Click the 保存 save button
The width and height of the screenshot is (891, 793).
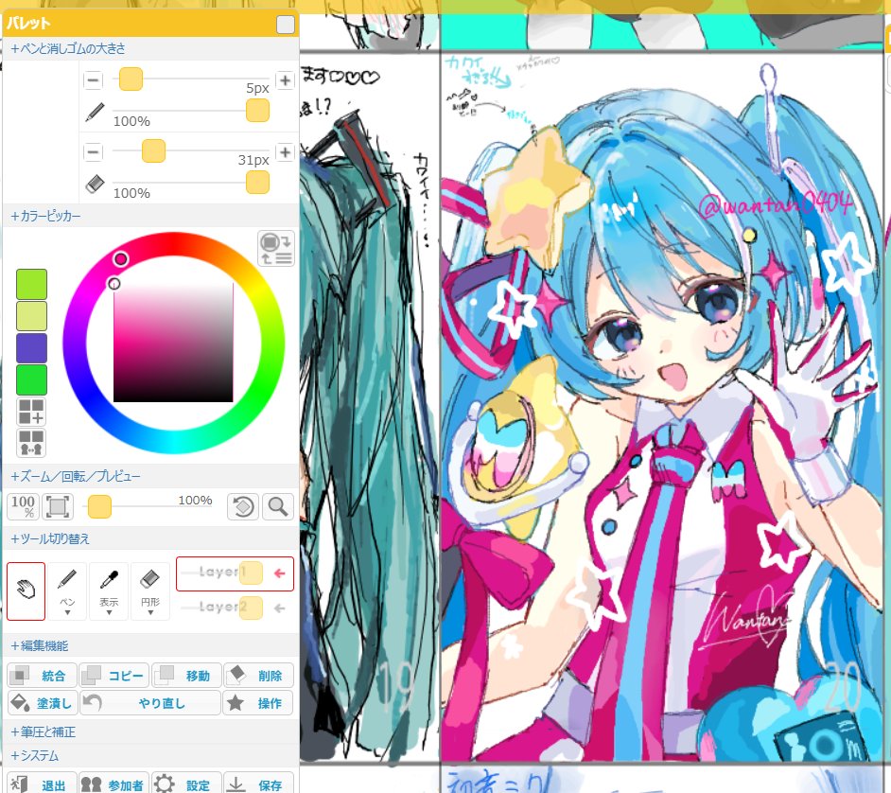click(258, 784)
